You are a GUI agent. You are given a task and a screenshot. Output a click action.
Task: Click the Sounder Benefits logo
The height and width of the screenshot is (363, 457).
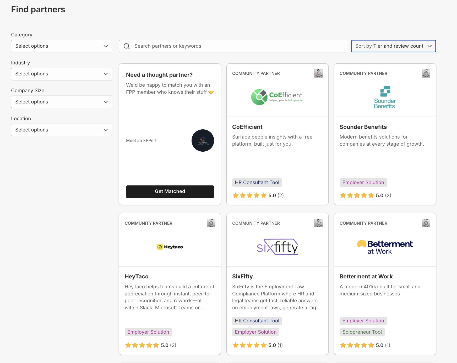(384, 97)
